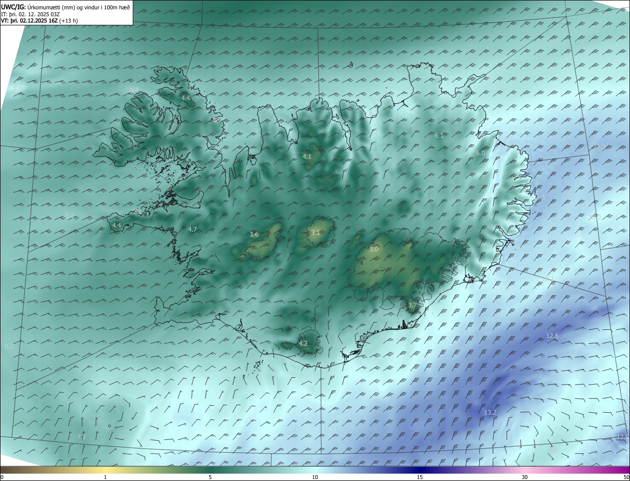
Task: Click the colour bar tick label 15
Action: click(x=420, y=477)
